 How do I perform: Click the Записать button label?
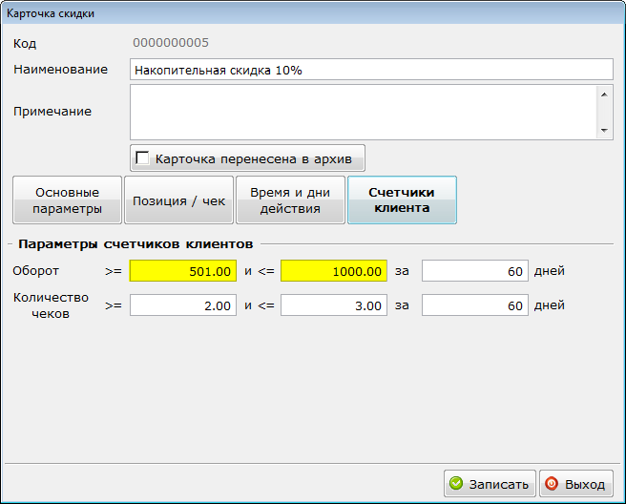(x=499, y=484)
